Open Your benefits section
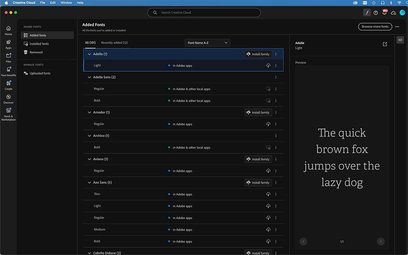 [x=8, y=71]
